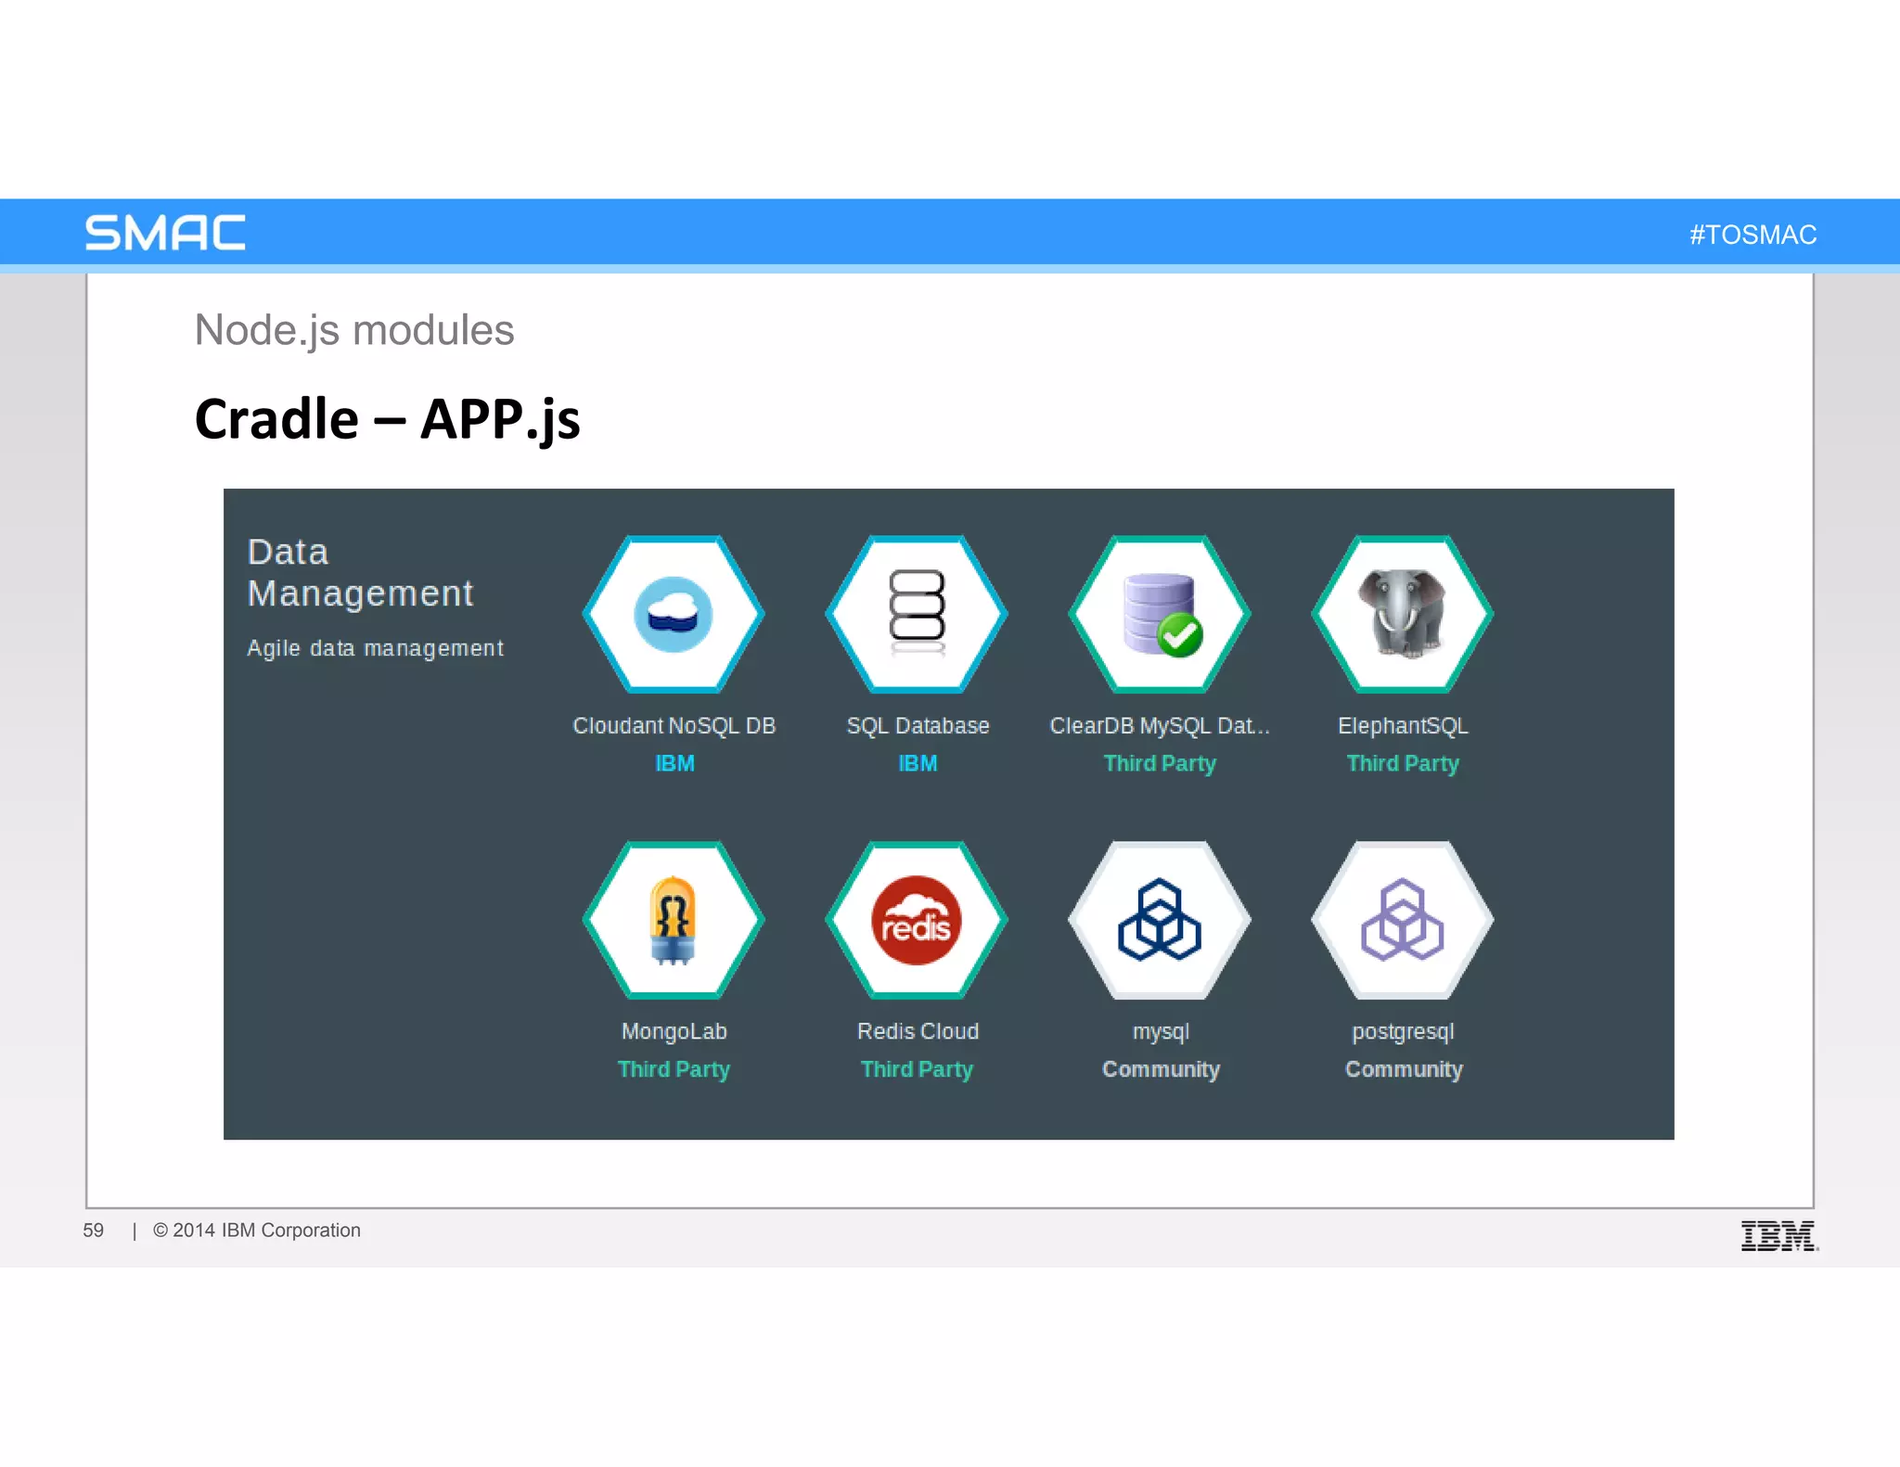Click the Cloudant NoSQL DB label
The width and height of the screenshot is (1900, 1467).
coord(674,726)
